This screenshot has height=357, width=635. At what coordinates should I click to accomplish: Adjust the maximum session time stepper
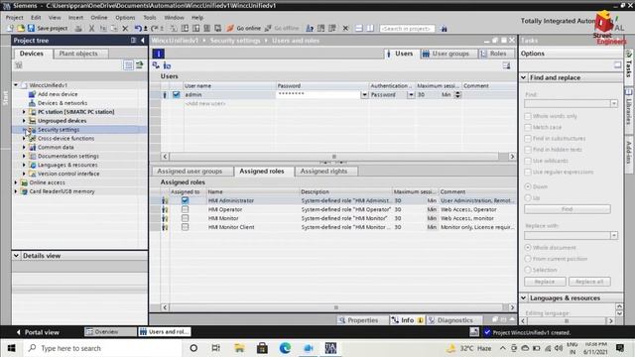pyautogui.click(x=457, y=95)
